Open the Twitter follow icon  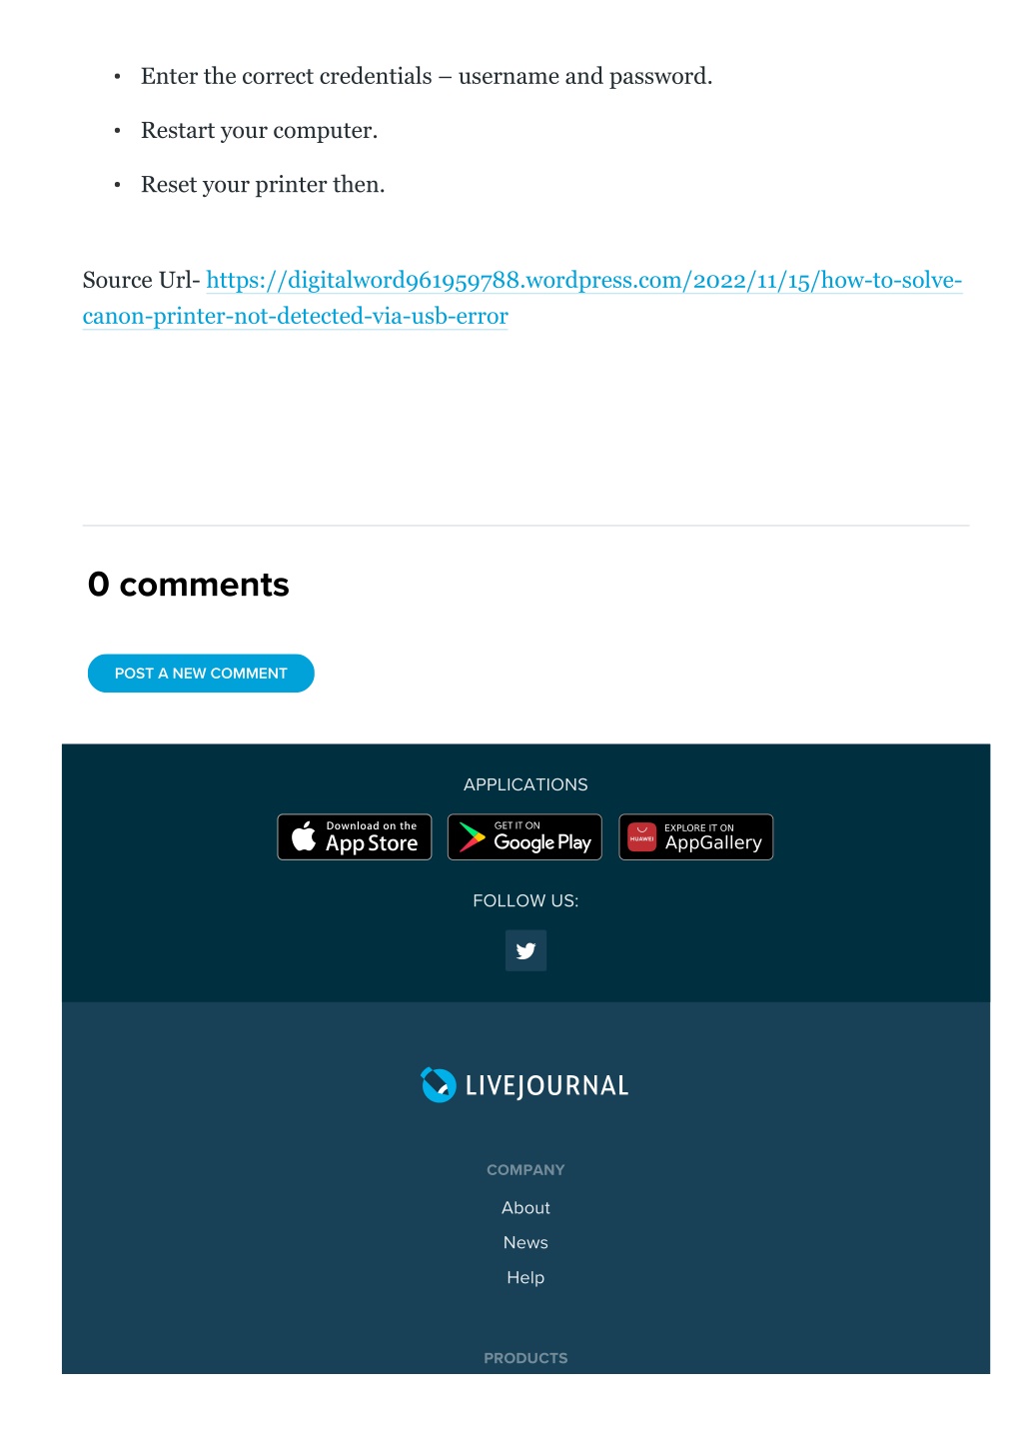(x=525, y=950)
